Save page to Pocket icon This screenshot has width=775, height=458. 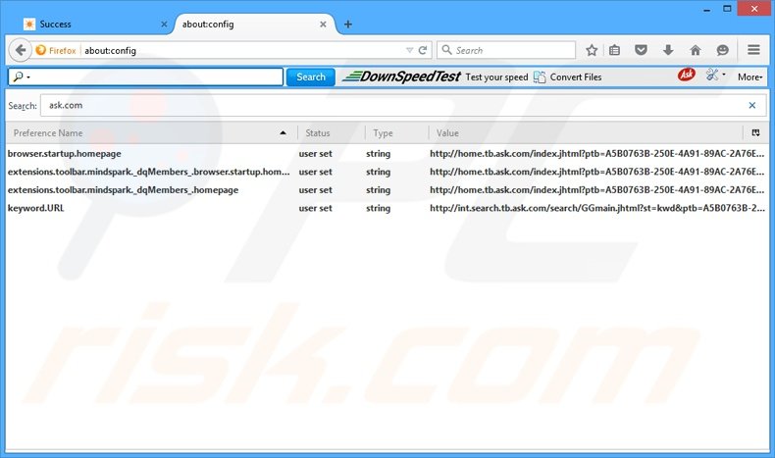coord(641,50)
